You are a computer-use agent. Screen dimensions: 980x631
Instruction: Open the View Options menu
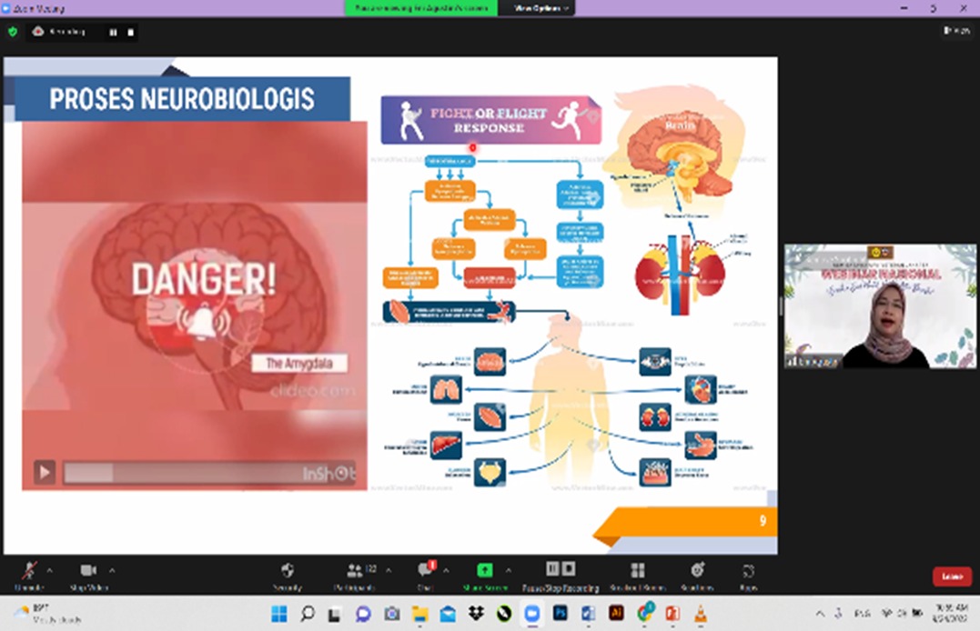coord(541,7)
